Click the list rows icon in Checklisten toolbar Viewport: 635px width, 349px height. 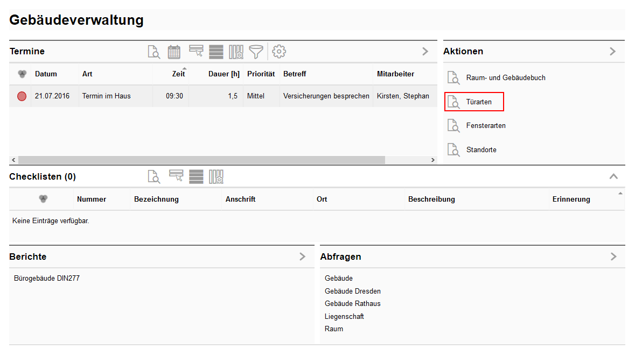(x=196, y=176)
